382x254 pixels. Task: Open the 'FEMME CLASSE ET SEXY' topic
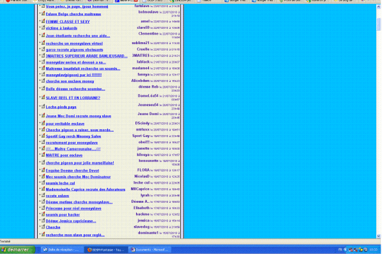click(68, 22)
